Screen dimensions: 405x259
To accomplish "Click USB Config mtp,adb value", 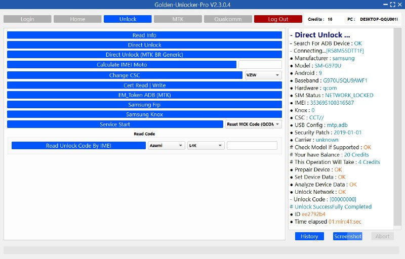I will (x=337, y=125).
